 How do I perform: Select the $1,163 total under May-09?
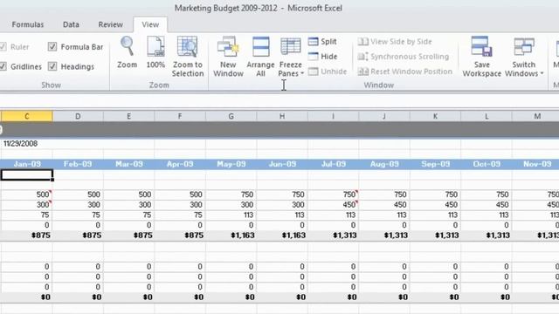[231, 235]
